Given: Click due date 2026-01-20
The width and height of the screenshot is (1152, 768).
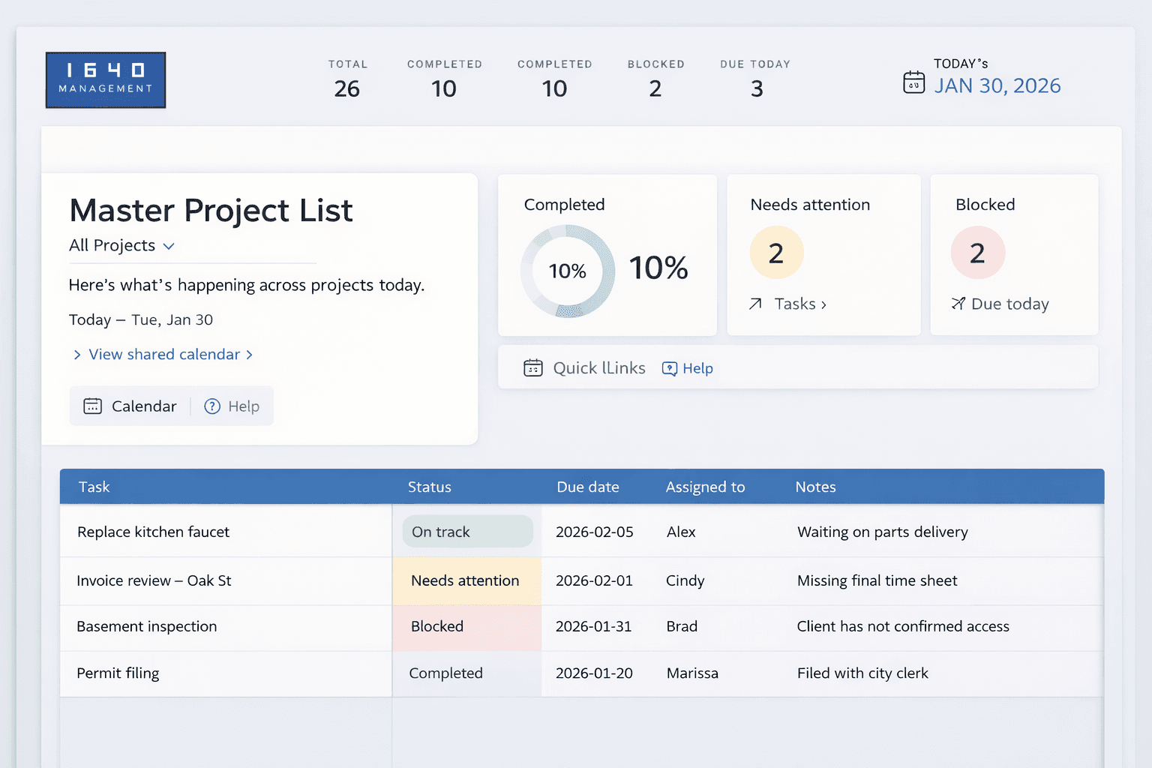Looking at the screenshot, I should 594,673.
